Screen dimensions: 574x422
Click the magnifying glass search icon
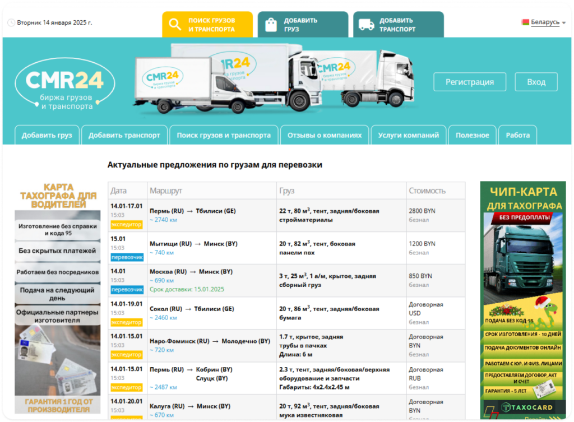175,25
